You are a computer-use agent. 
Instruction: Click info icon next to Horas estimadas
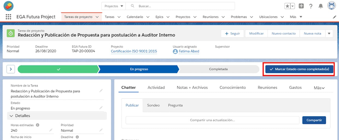tap(37, 125)
